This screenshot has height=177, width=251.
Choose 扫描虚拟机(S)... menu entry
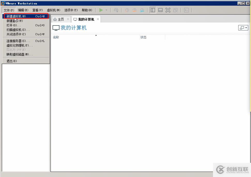tap(26, 30)
